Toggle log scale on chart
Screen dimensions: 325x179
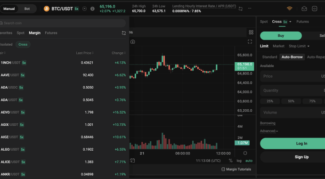tap(239, 161)
